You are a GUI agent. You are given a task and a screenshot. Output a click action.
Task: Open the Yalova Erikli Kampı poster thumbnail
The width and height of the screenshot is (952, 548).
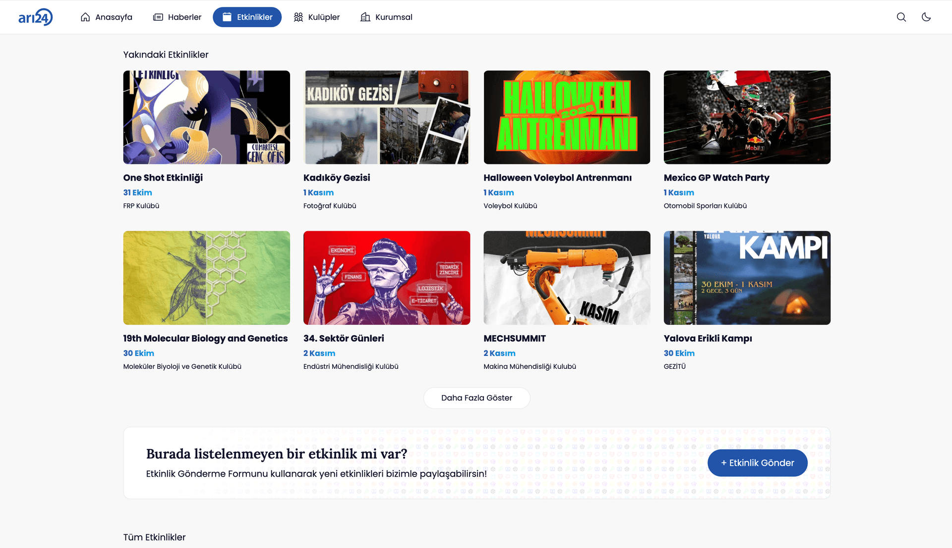click(747, 278)
